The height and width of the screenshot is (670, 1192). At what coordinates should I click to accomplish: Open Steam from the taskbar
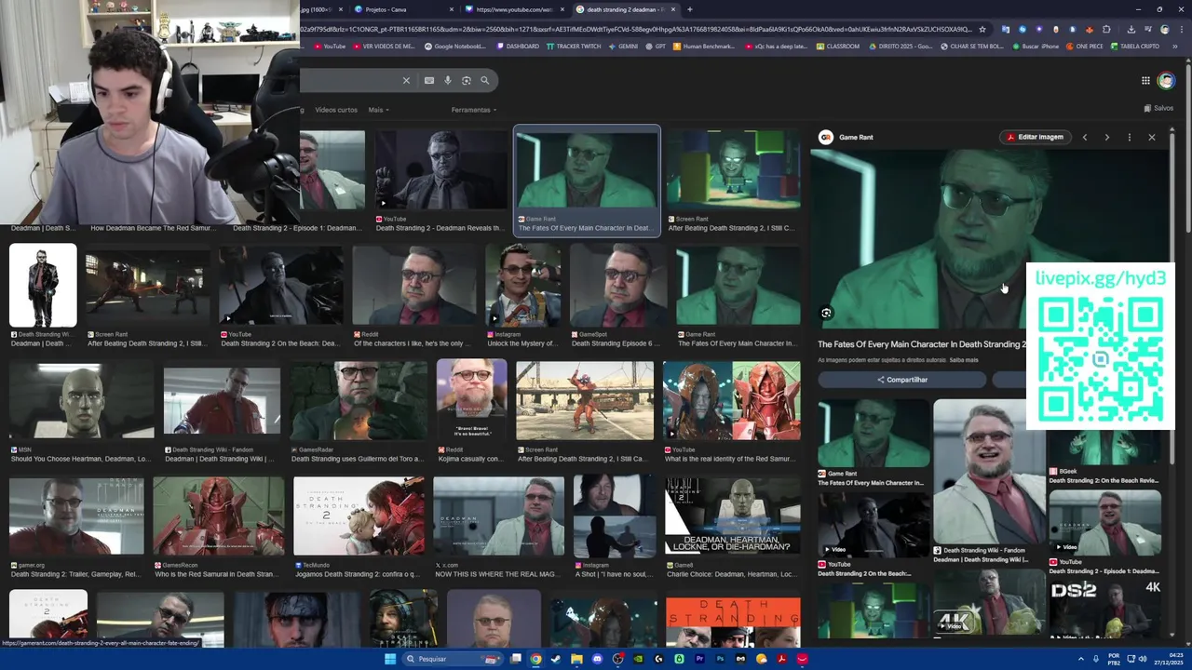point(556,659)
